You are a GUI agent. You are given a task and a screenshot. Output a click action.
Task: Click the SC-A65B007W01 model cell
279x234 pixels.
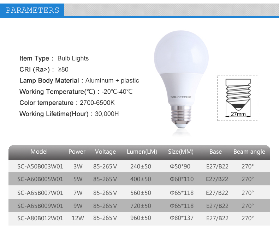(40, 193)
